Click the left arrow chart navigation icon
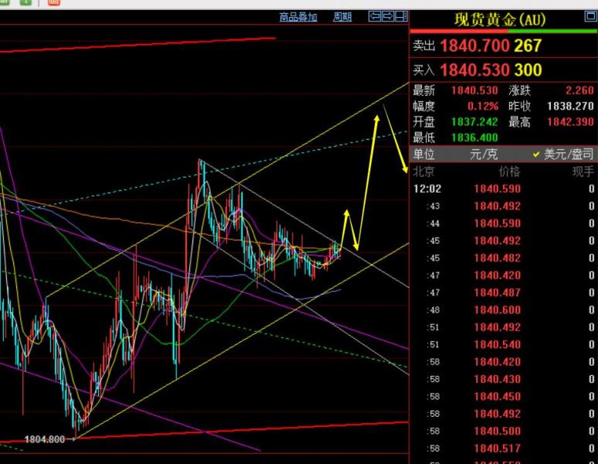This screenshot has width=598, height=464. tap(375, 16)
